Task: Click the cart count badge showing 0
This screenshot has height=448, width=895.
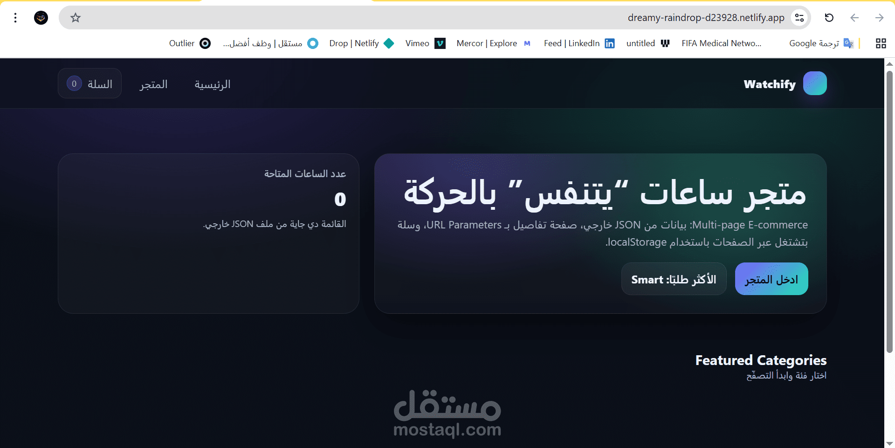Action: (x=74, y=84)
